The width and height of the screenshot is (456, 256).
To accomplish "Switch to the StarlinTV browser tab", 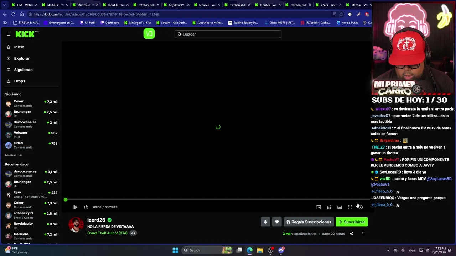I will [55, 5].
